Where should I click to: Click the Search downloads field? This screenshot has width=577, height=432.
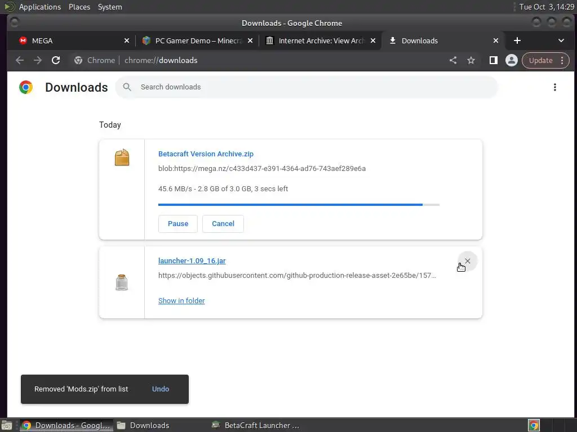307,87
